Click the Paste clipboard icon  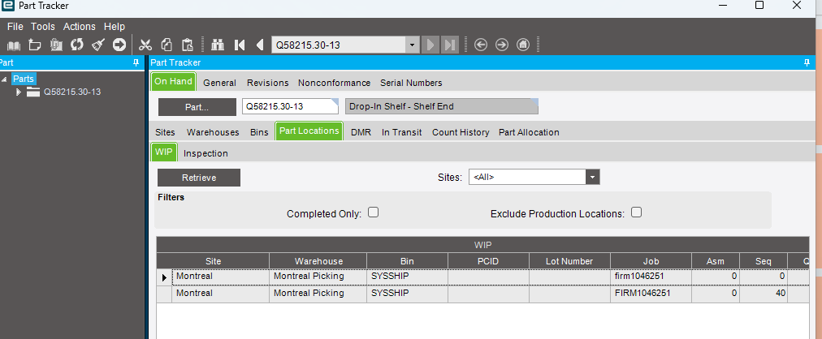188,45
